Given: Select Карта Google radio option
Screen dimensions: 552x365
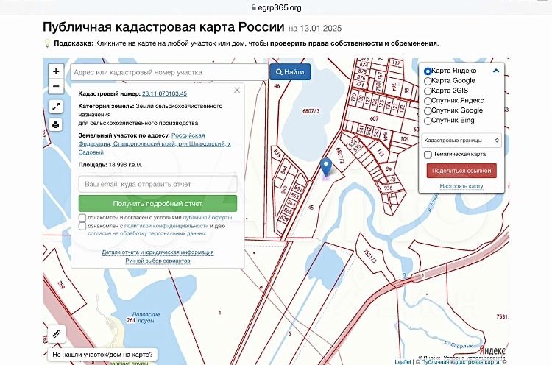Looking at the screenshot, I should [428, 81].
